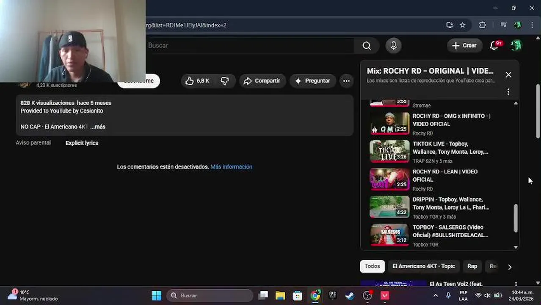Share the video via Compartir
This screenshot has height=305, width=541.
(262, 80)
